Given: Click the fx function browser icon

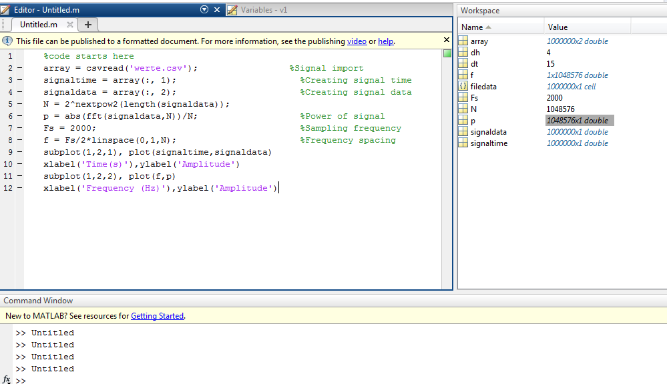Looking at the screenshot, I should pos(7,379).
